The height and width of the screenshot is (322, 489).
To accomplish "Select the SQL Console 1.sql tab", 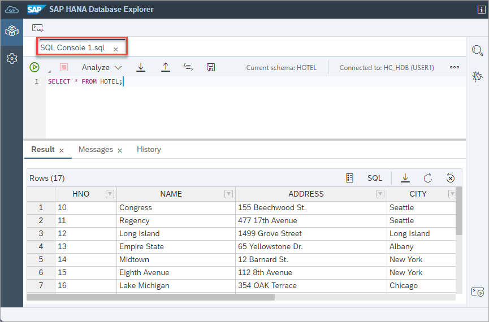I will click(73, 47).
